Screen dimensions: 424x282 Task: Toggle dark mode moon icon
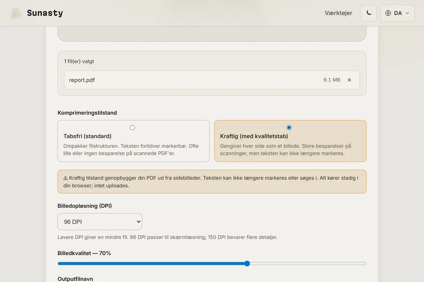(x=368, y=13)
